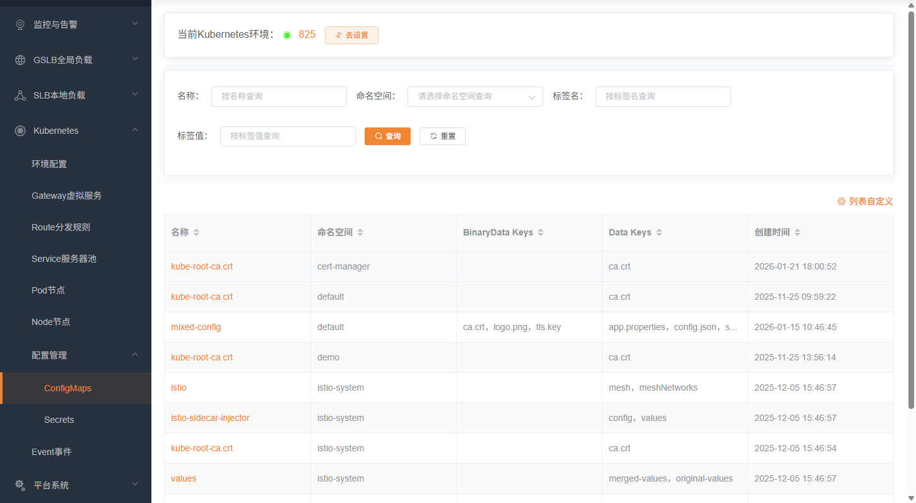This screenshot has width=916, height=503.
Task: Collapse the 配置管理 submenu chevron
Action: pos(134,355)
